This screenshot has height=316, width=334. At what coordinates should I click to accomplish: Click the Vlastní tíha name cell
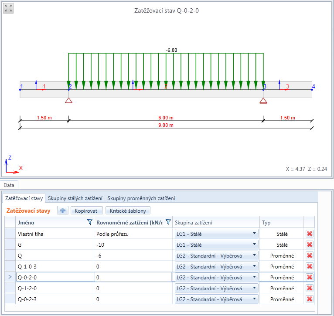[55, 234]
